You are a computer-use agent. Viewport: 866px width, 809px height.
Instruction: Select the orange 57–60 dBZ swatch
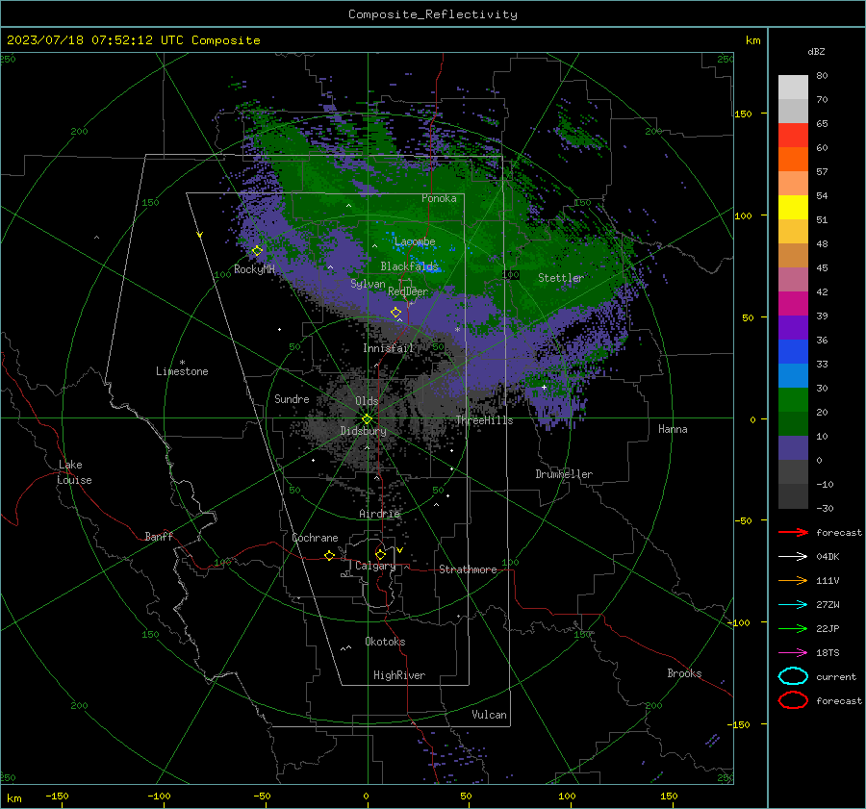(793, 159)
